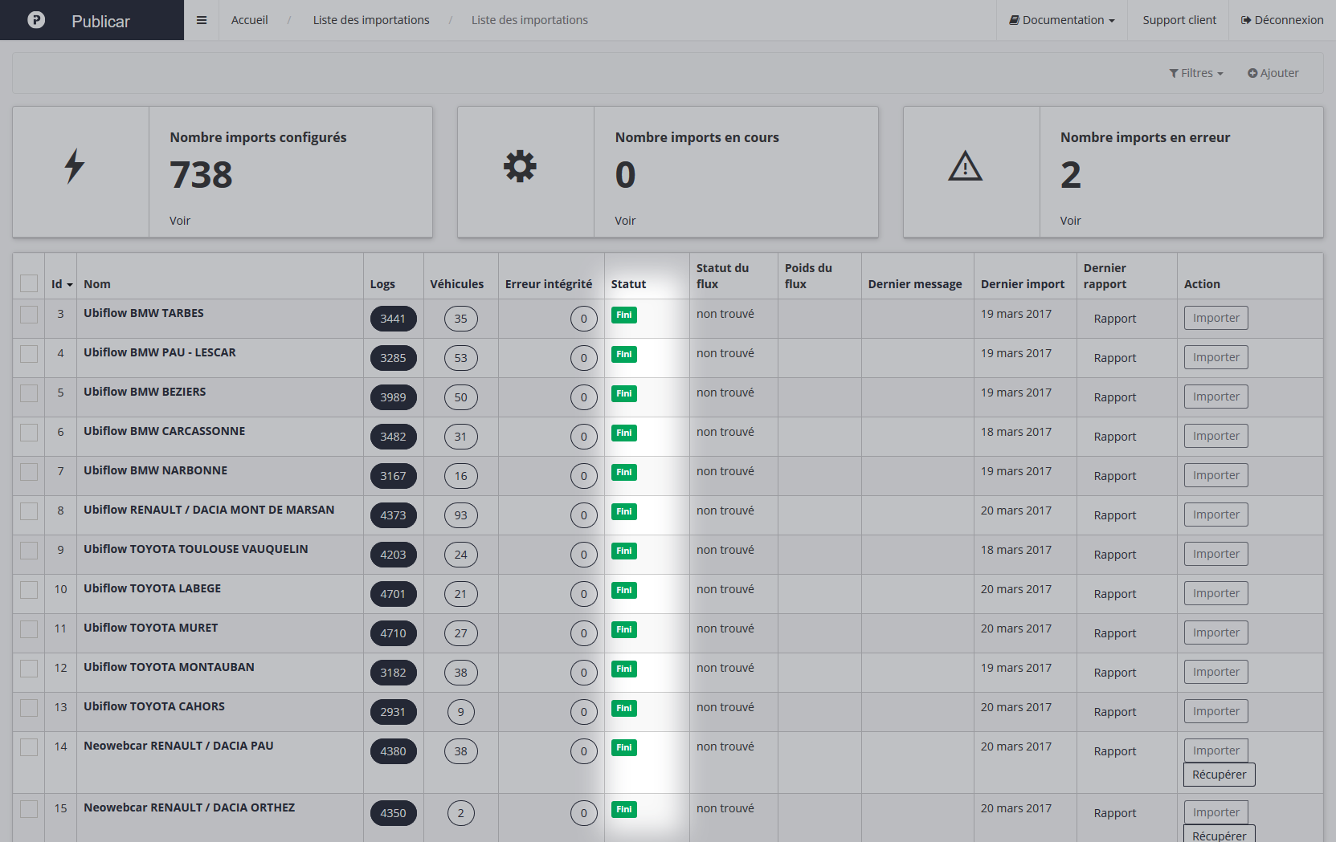
Task: Click Fini status badge for TOYOTA MURET
Action: pyautogui.click(x=624, y=629)
